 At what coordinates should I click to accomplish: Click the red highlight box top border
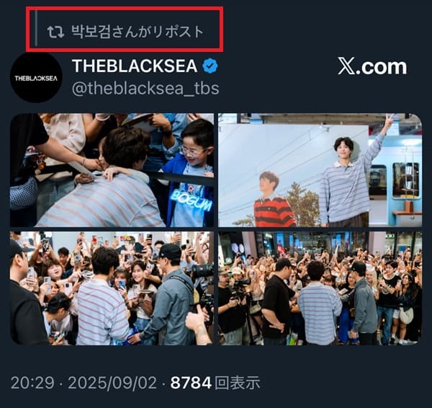(125, 8)
